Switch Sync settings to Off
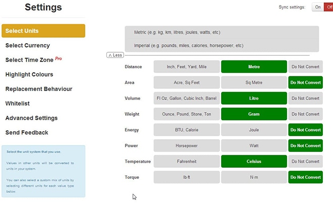 click(328, 7)
